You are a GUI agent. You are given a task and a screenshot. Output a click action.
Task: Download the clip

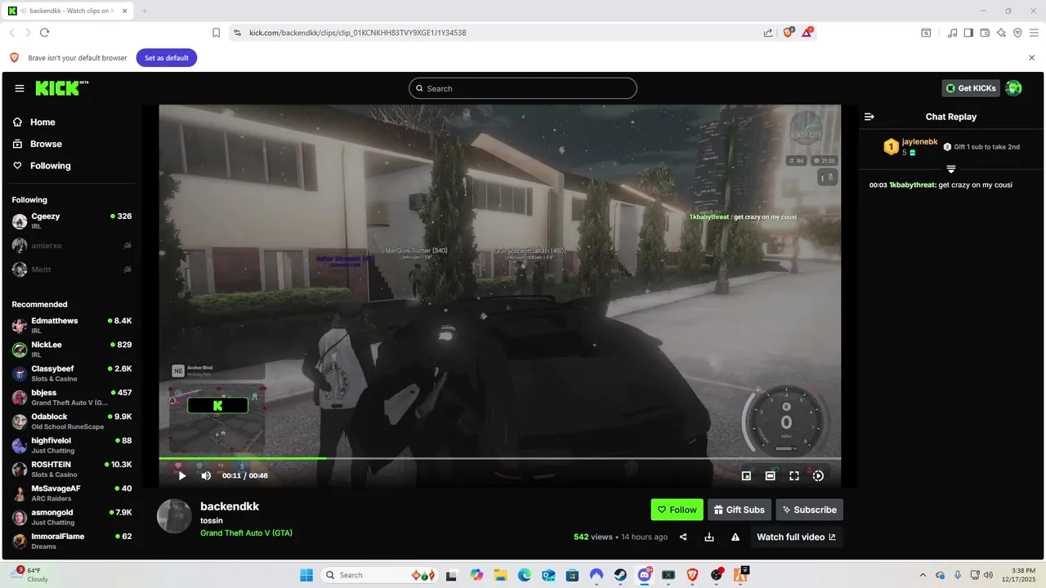[x=709, y=537]
